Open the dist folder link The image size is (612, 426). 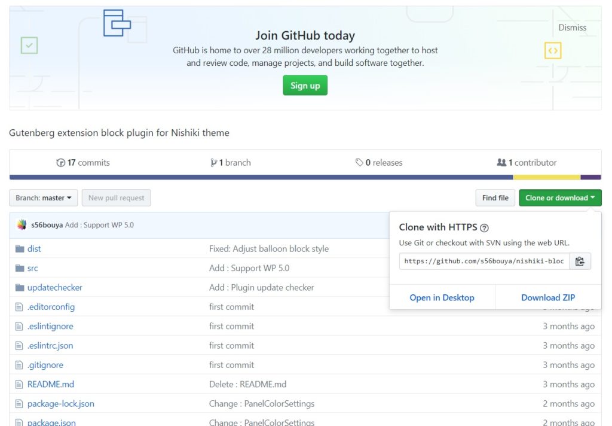[34, 249]
